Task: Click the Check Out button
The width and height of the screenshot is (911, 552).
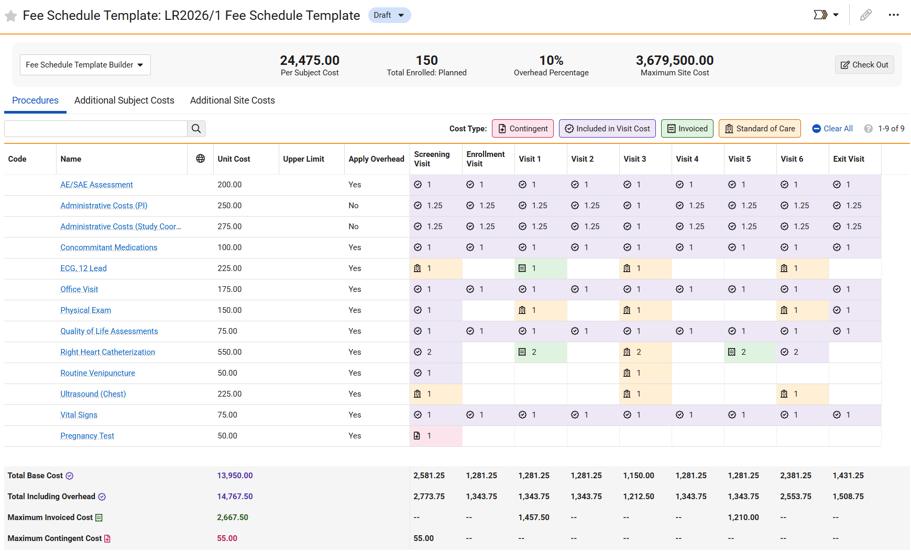Action: (864, 65)
